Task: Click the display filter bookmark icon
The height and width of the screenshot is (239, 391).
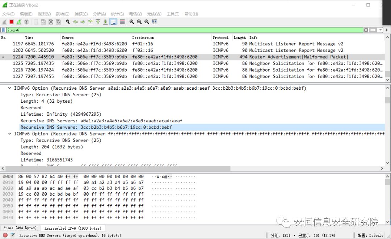Action: (x=3, y=30)
